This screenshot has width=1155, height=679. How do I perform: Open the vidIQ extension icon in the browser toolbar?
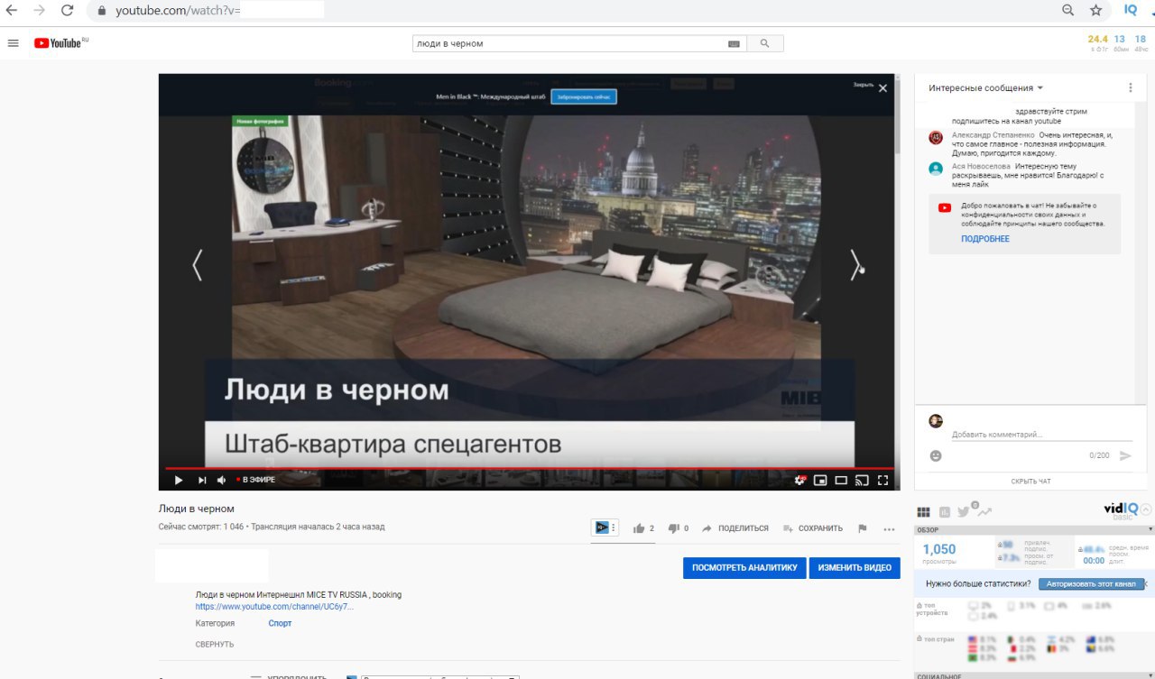[1131, 10]
